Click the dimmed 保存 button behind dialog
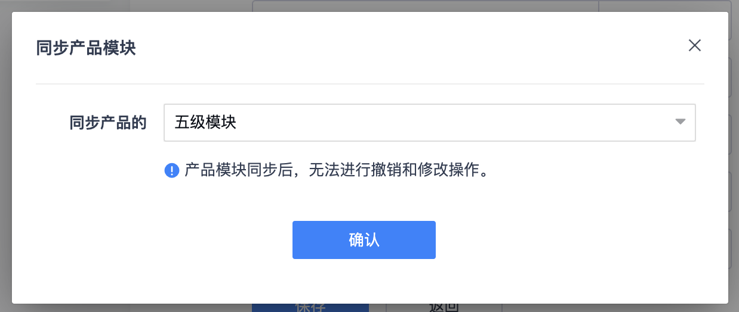The height and width of the screenshot is (312, 739). click(x=310, y=308)
